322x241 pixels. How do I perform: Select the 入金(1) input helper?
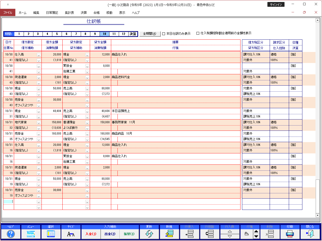[91, 234]
